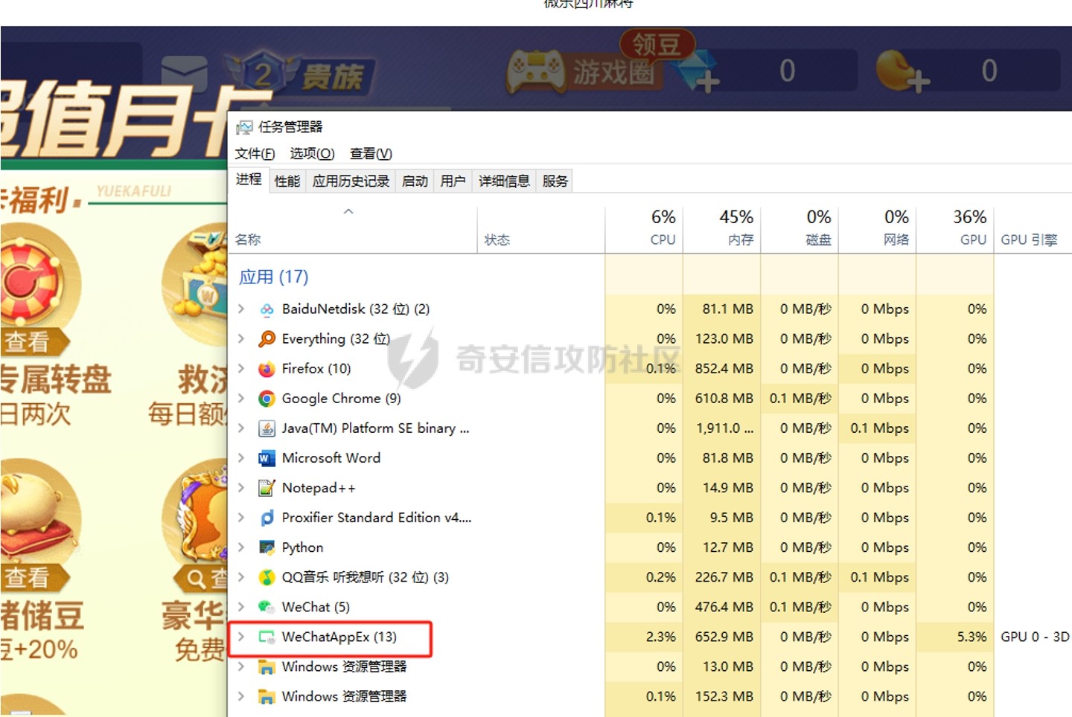
Task: Select the Firefox 852.4 MB memory cell
Action: point(721,368)
